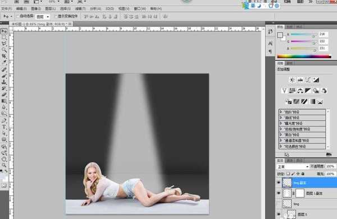
Task: Add a Color Balance adjustment (scales icon)
Action: (300, 91)
